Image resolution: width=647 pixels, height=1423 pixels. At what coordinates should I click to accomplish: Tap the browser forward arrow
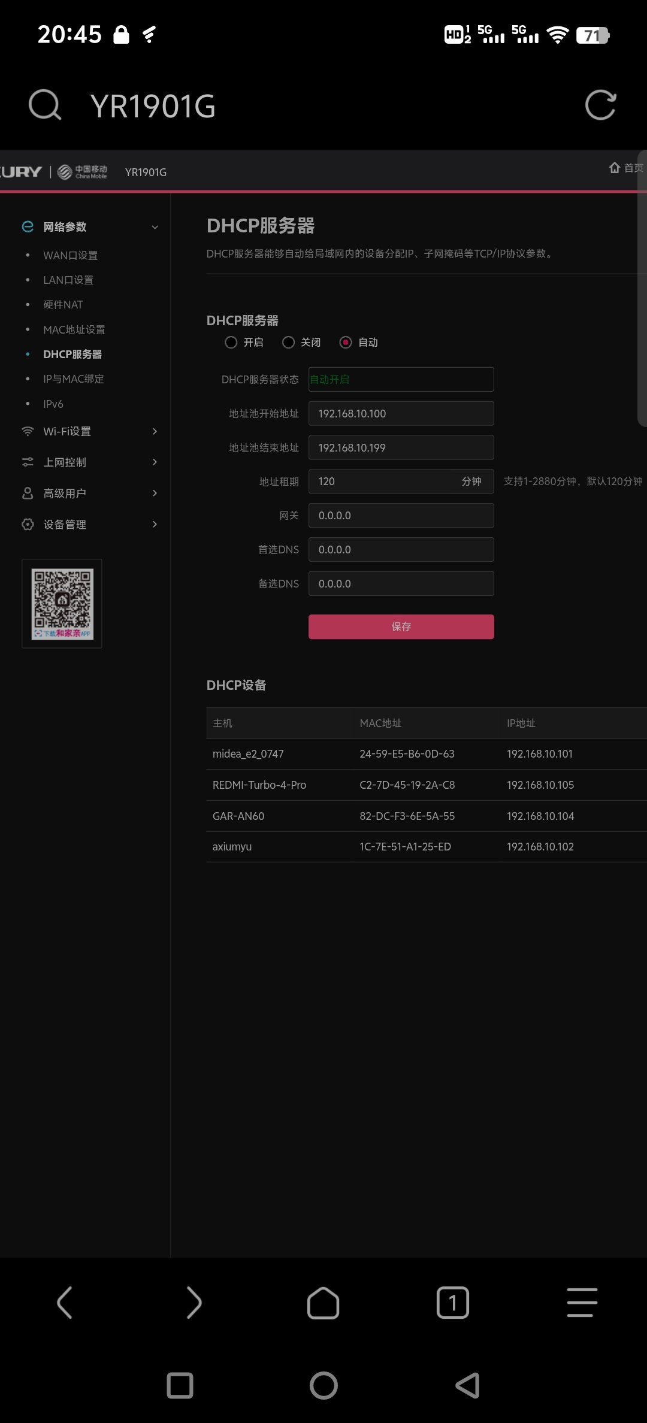194,1302
